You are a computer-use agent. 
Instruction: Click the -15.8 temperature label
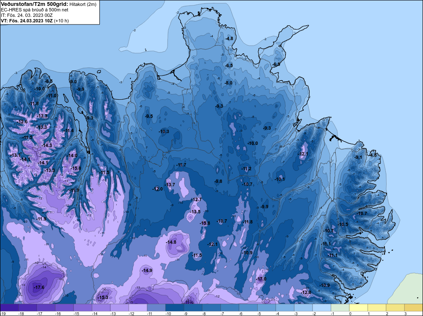coord(205,223)
